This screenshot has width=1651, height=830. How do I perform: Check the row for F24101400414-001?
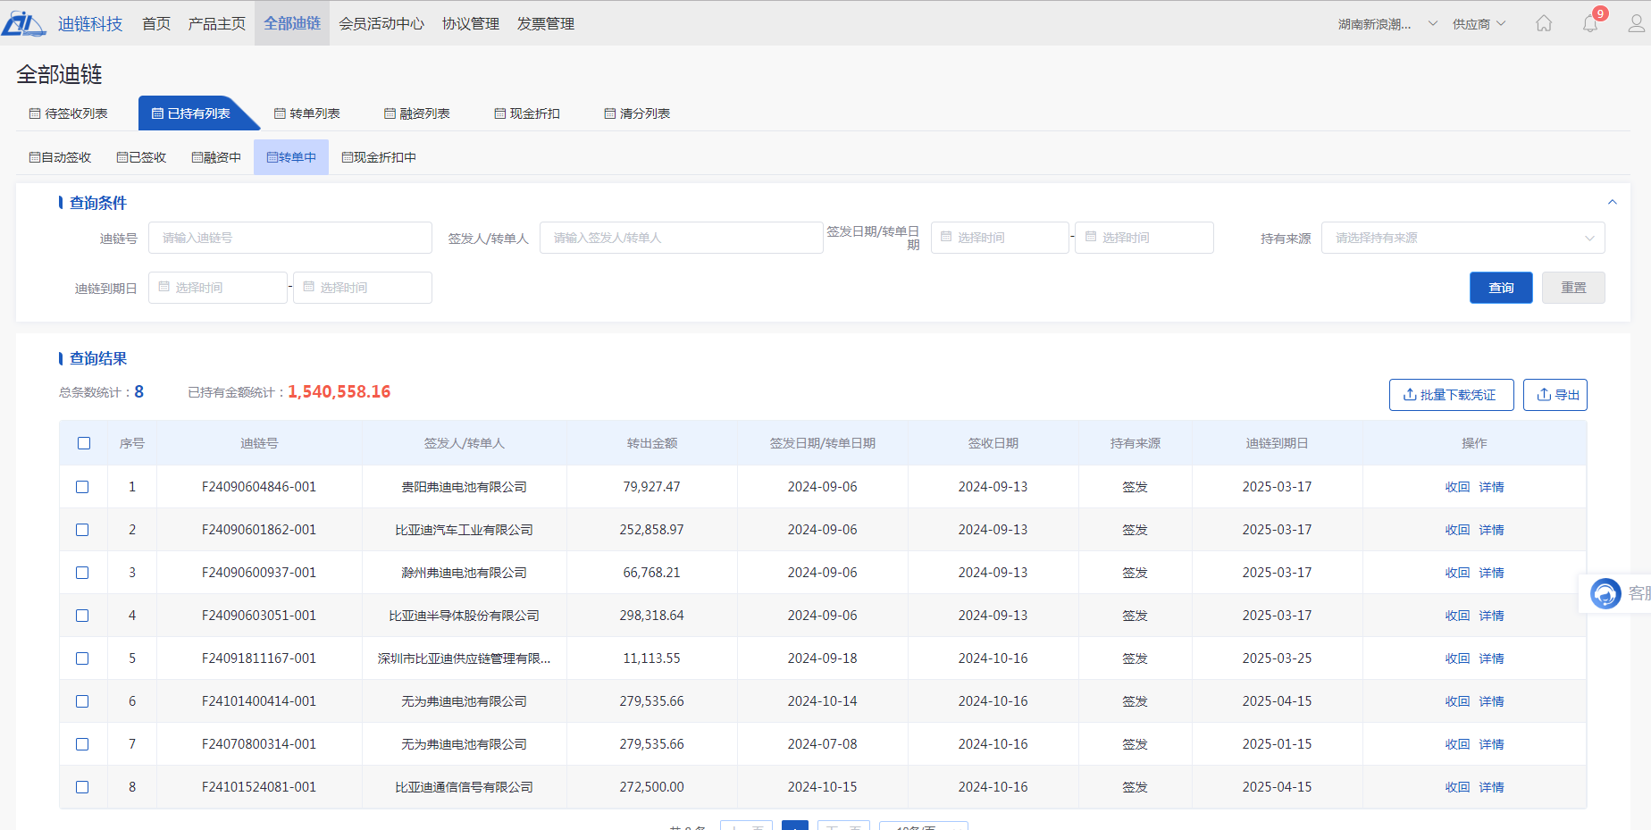click(x=82, y=701)
